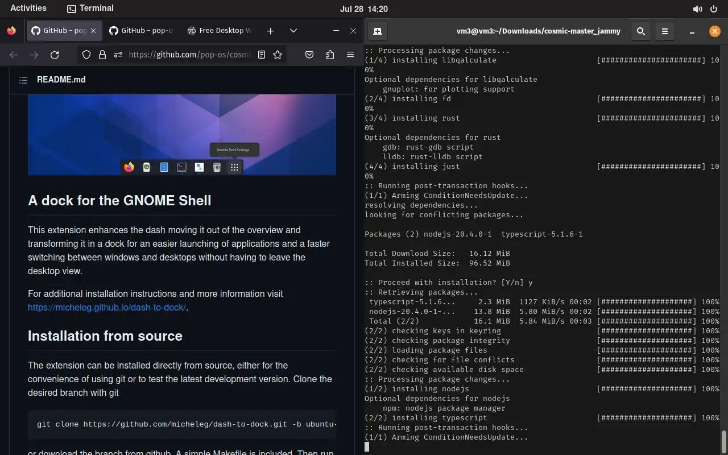This screenshot has width=728, height=455.
Task: Close the first GitHub tab
Action: click(x=93, y=31)
